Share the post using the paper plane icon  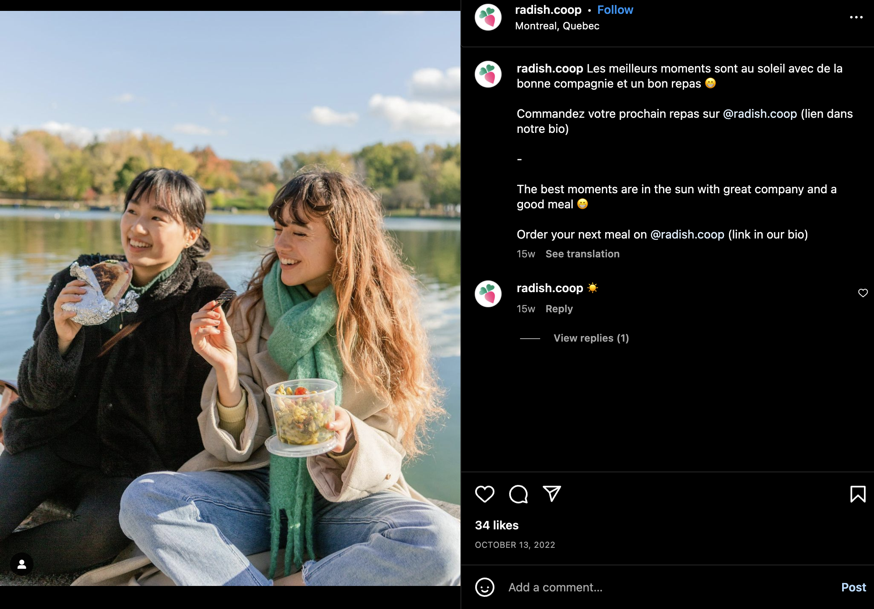pyautogui.click(x=551, y=494)
